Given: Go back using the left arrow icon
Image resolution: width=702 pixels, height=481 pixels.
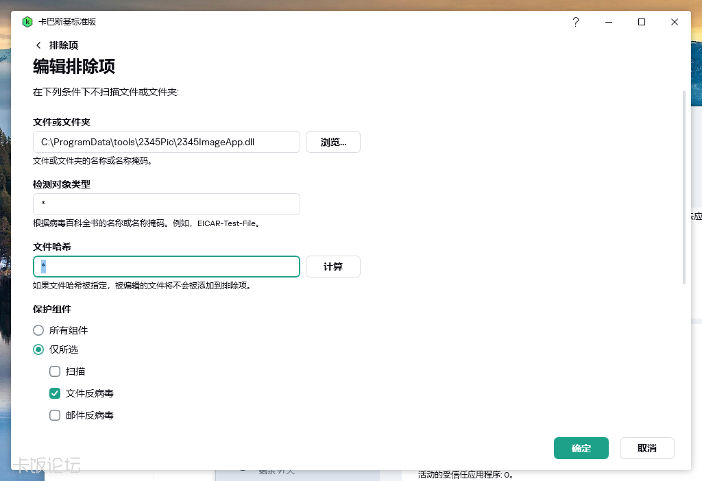Looking at the screenshot, I should coord(38,45).
